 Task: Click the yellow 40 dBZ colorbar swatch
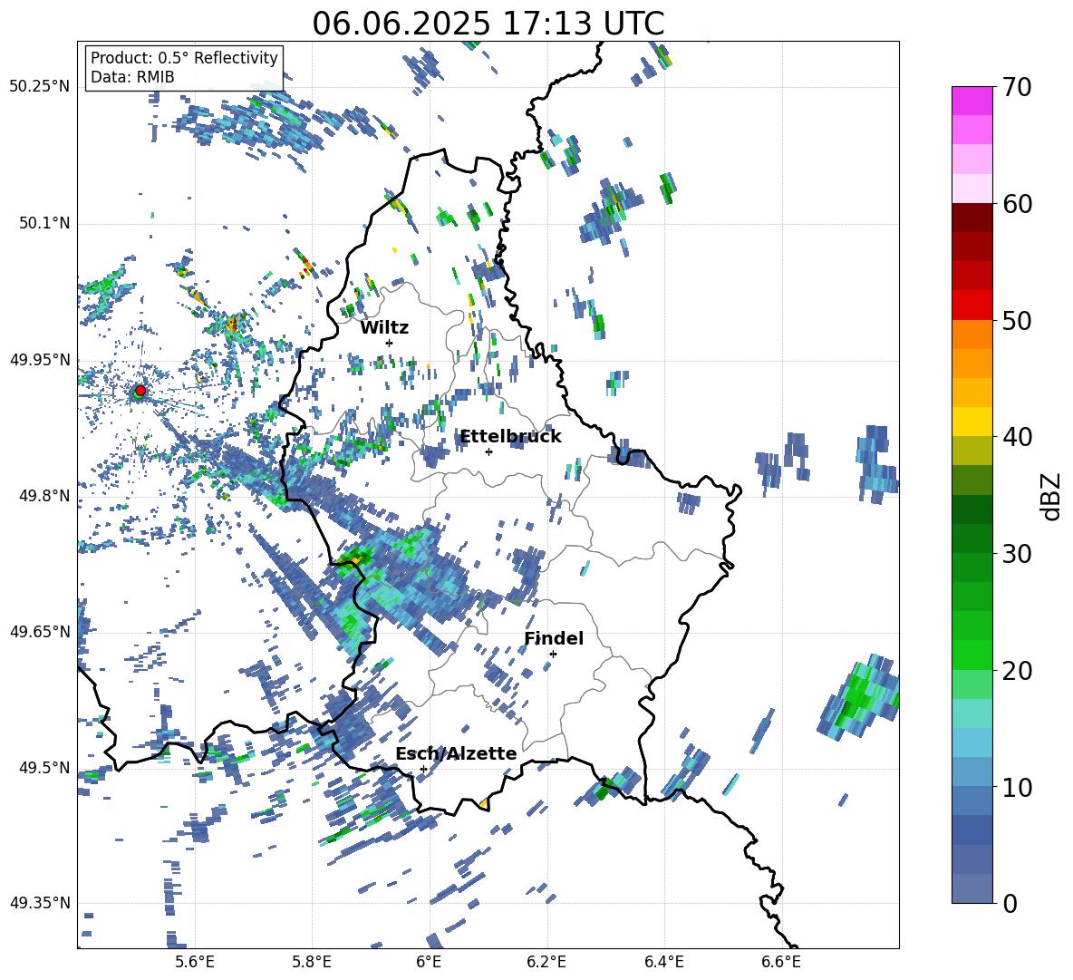pyautogui.click(x=971, y=422)
